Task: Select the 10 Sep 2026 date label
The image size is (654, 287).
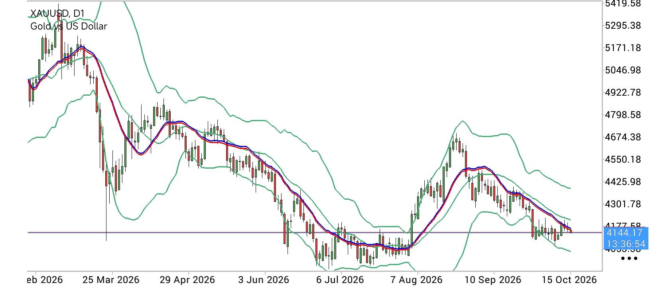Action: point(492,280)
